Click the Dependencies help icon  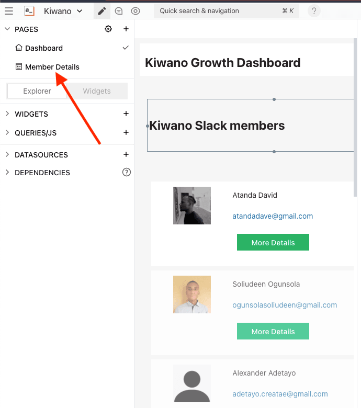[126, 172]
